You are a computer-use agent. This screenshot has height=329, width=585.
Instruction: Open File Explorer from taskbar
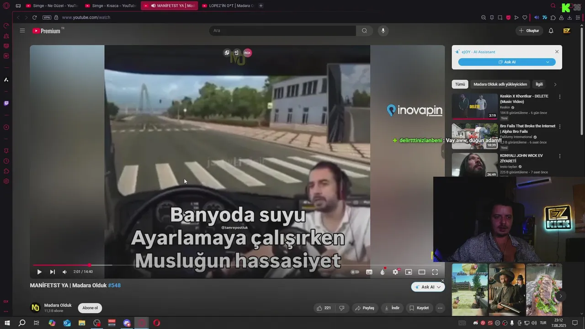tap(82, 323)
